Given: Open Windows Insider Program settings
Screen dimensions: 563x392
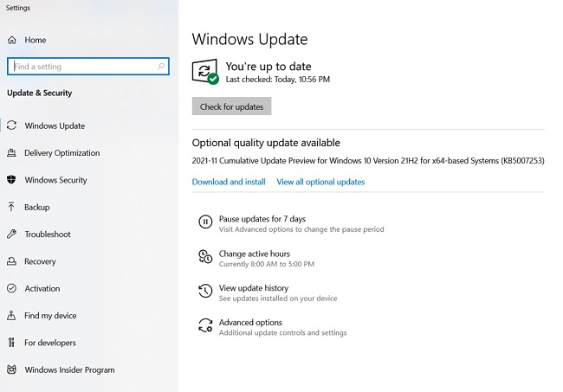Looking at the screenshot, I should click(x=69, y=370).
